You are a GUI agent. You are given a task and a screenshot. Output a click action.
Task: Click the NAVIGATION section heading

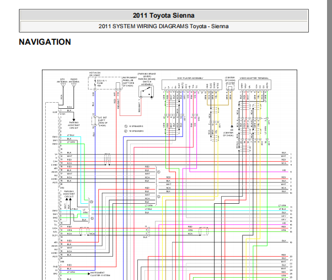click(45, 42)
